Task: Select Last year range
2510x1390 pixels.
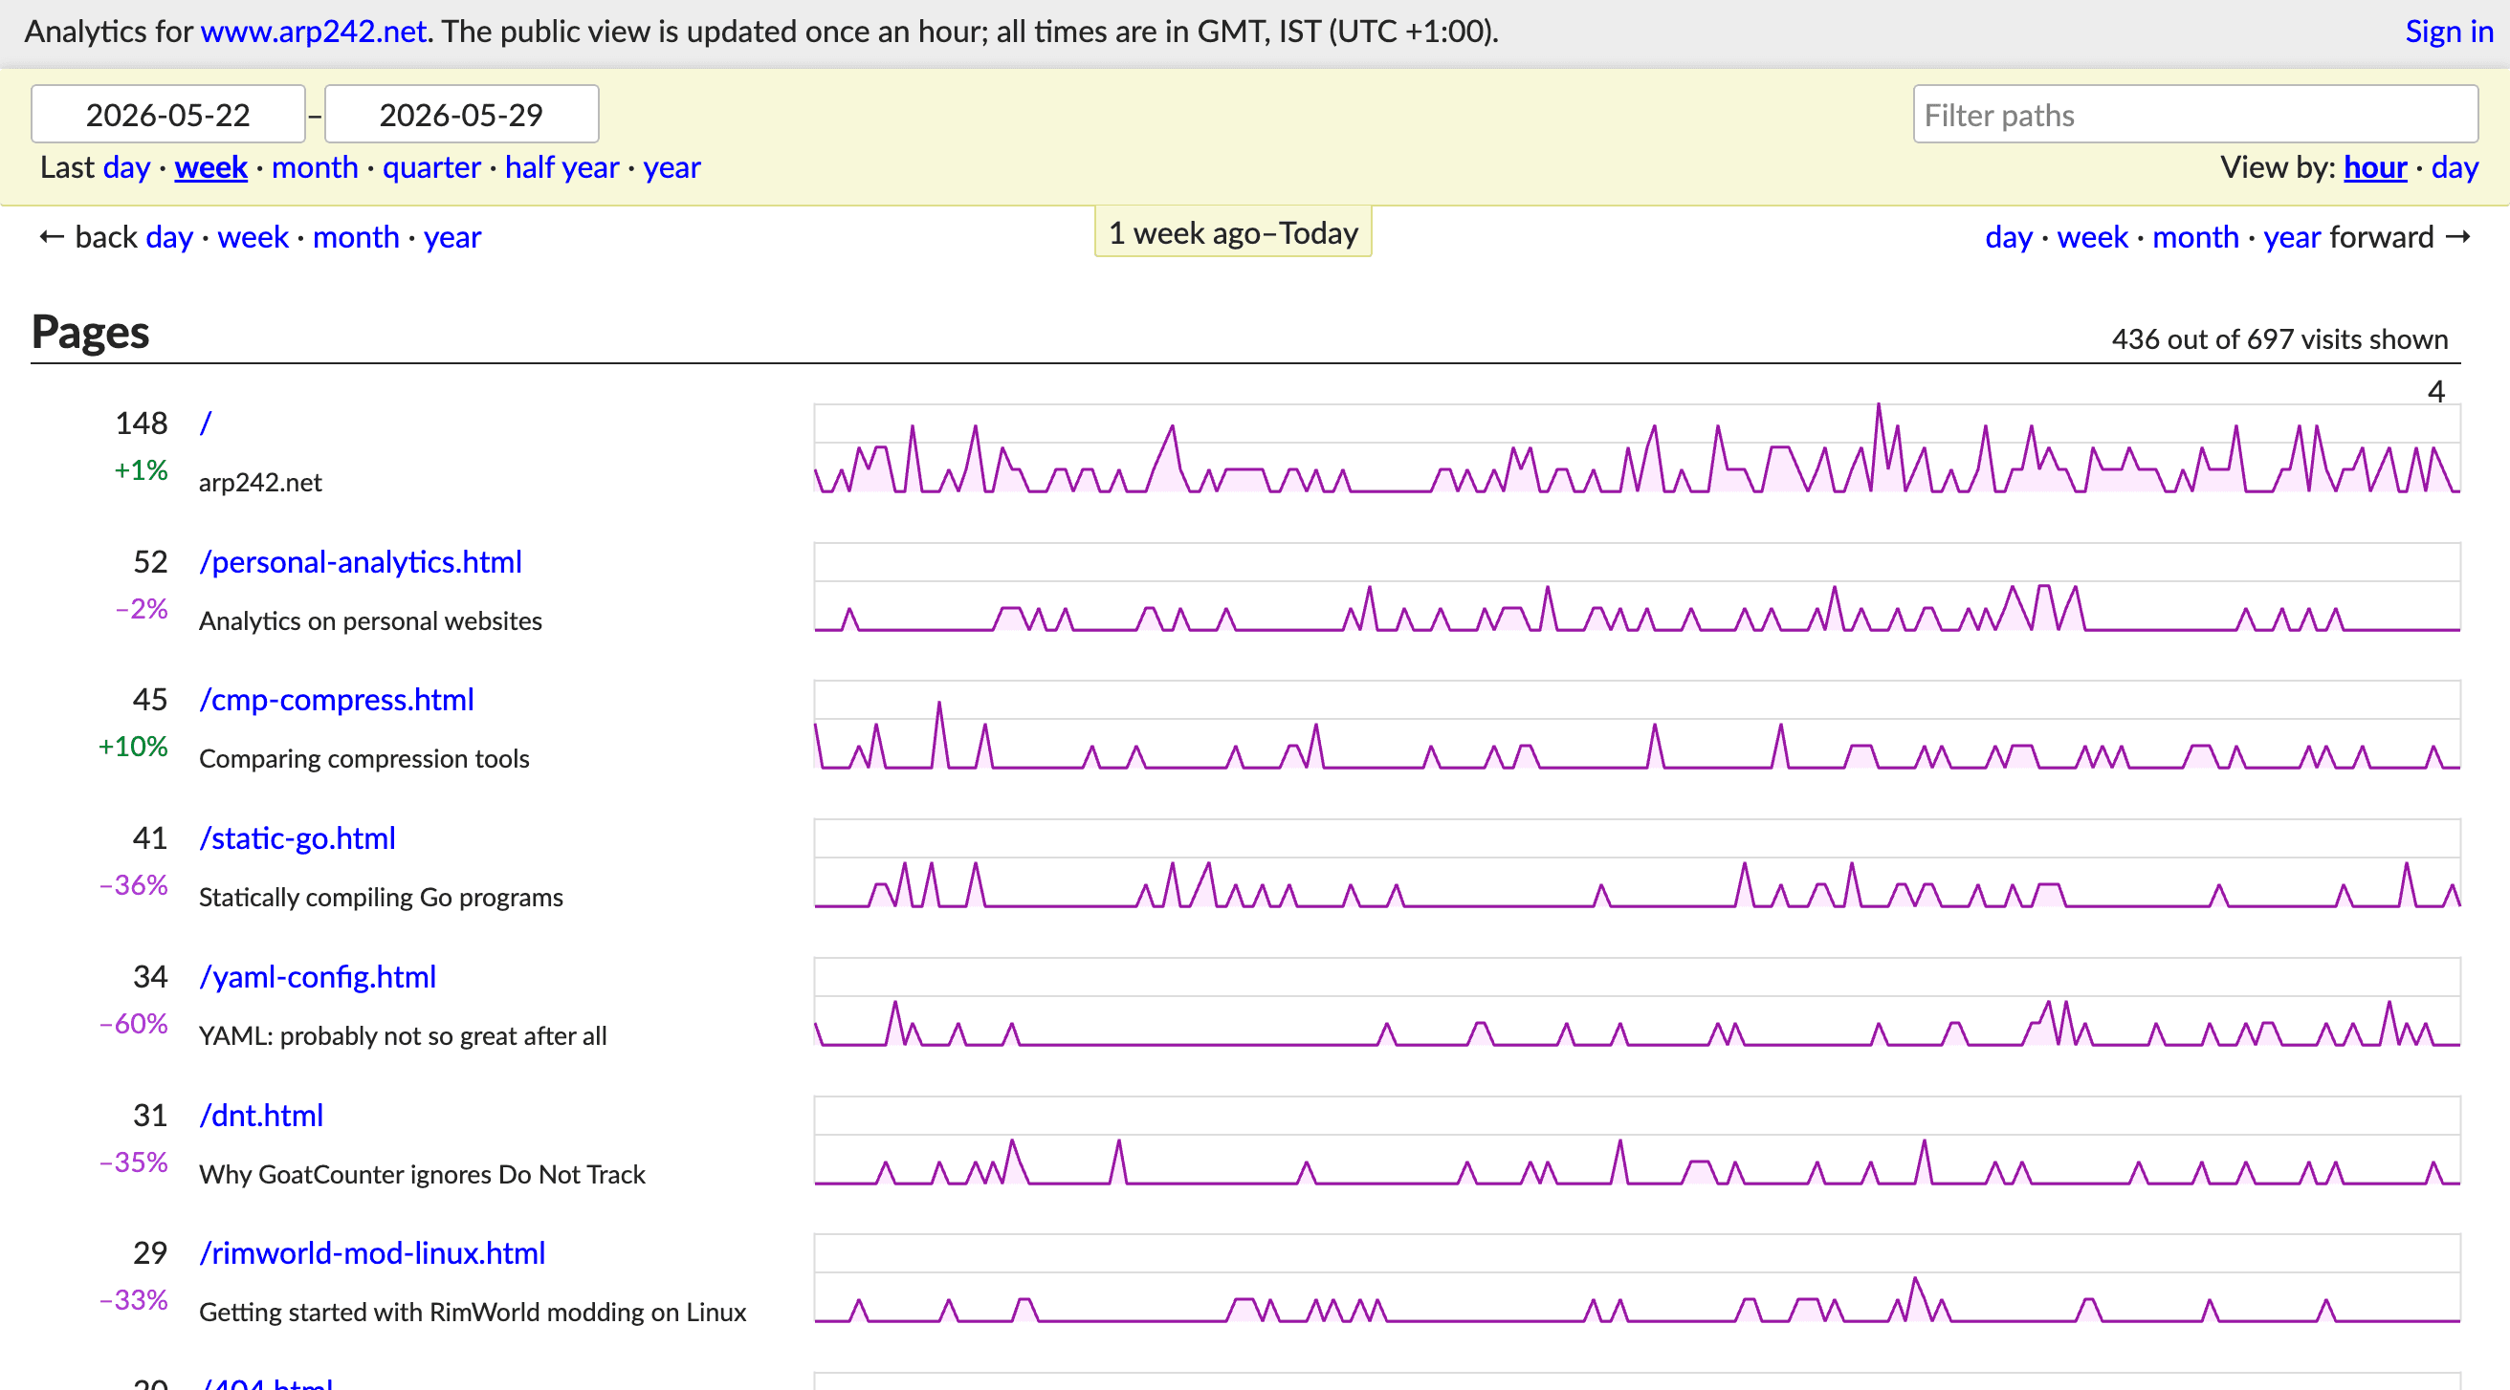Action: tap(672, 167)
